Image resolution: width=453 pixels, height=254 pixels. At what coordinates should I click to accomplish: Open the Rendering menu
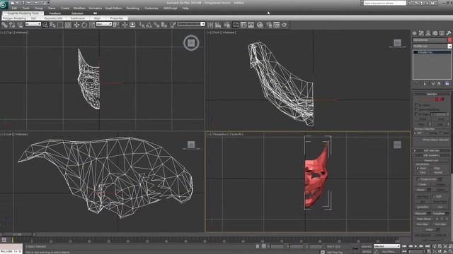pyautogui.click(x=132, y=8)
